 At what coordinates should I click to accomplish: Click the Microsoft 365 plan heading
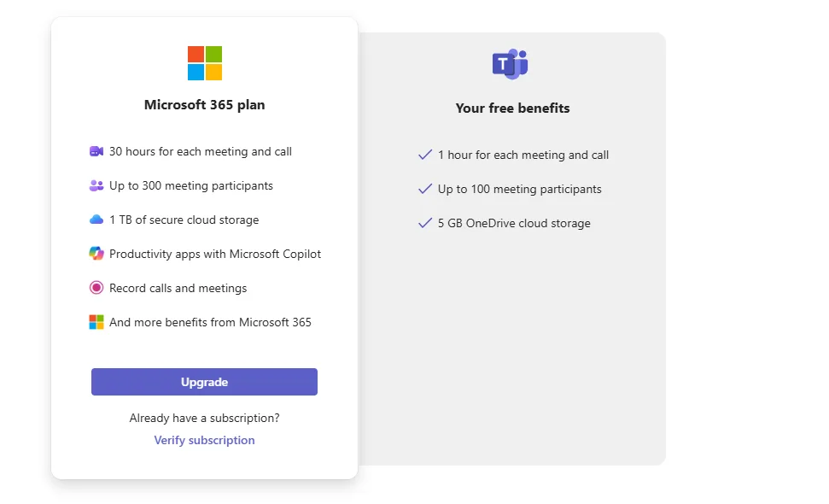click(204, 104)
